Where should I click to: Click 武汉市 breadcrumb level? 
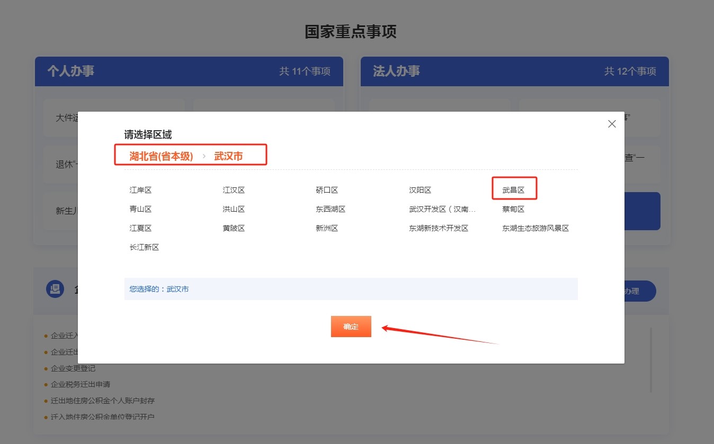(x=228, y=157)
